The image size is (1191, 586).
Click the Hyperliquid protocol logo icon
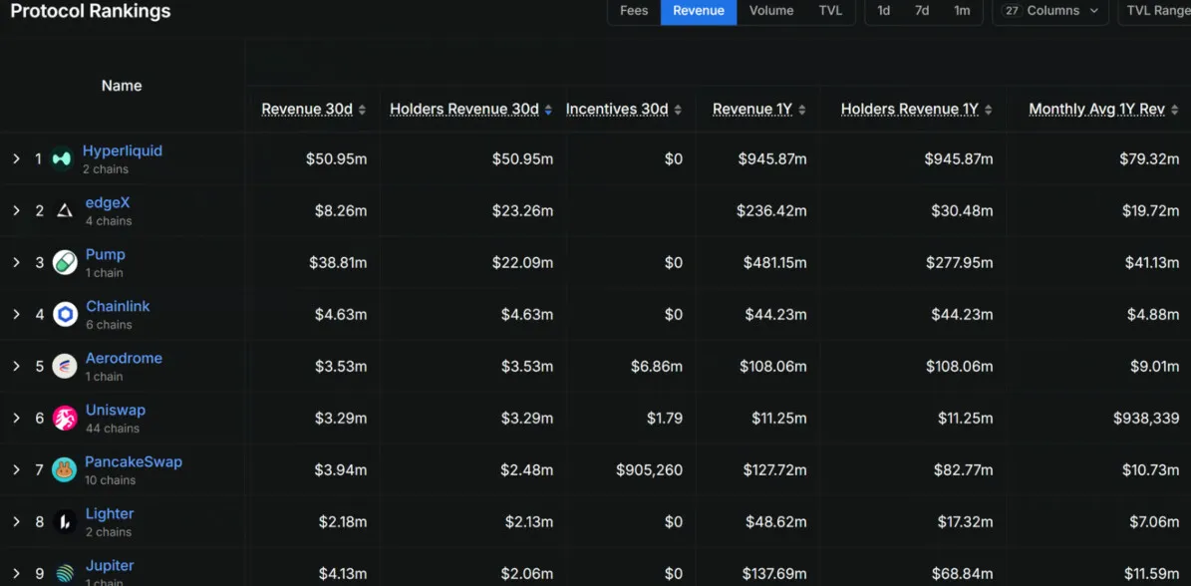pos(62,158)
